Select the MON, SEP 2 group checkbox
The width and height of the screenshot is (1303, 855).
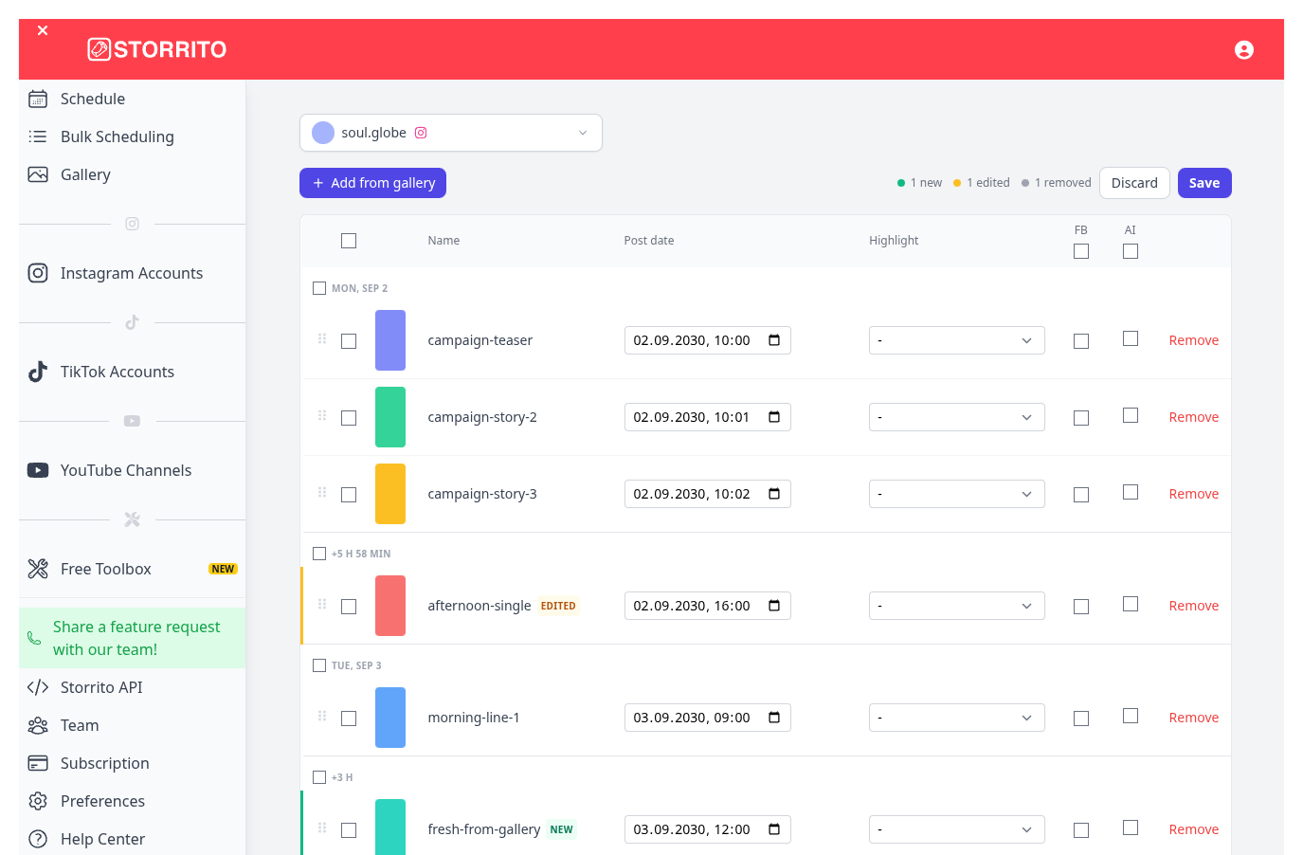tap(319, 288)
